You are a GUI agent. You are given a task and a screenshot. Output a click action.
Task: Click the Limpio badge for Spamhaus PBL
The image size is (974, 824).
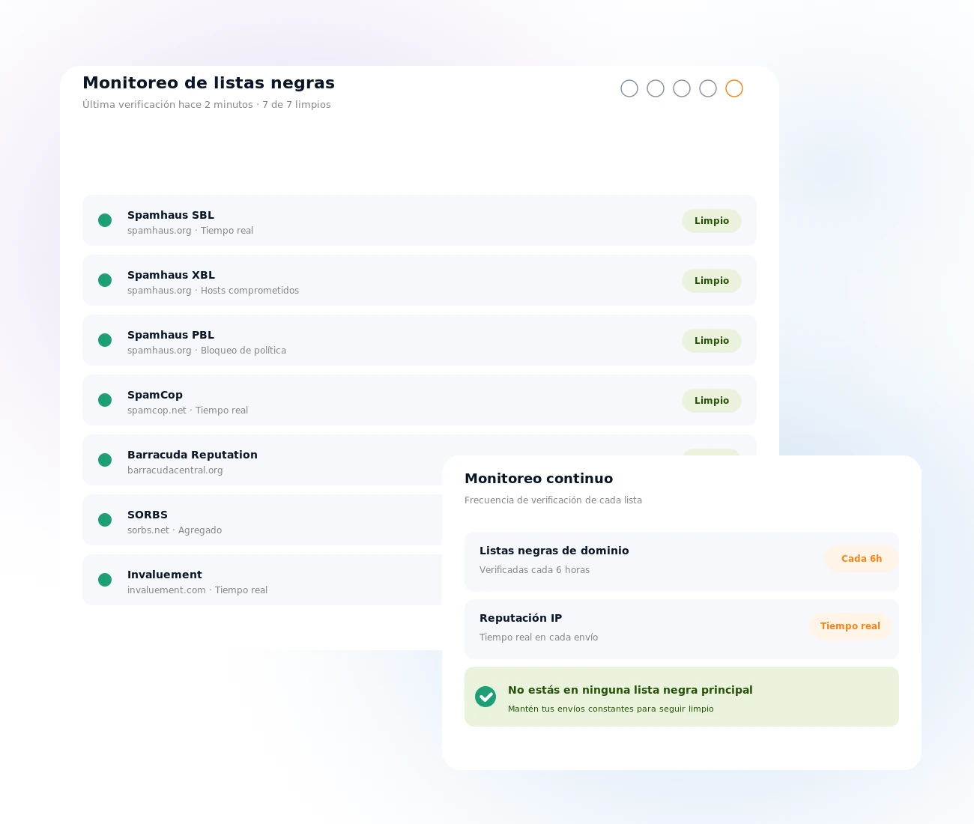(712, 341)
